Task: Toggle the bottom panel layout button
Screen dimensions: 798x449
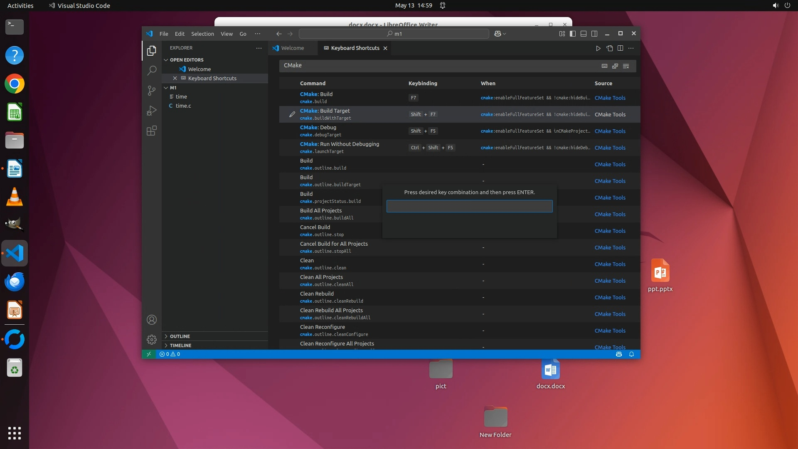Action: point(584,34)
